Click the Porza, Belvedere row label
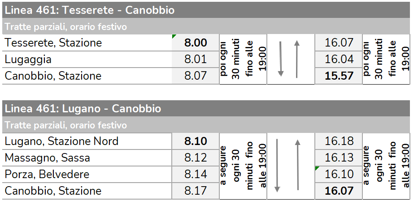The height and width of the screenshot is (209, 418). tap(87, 174)
